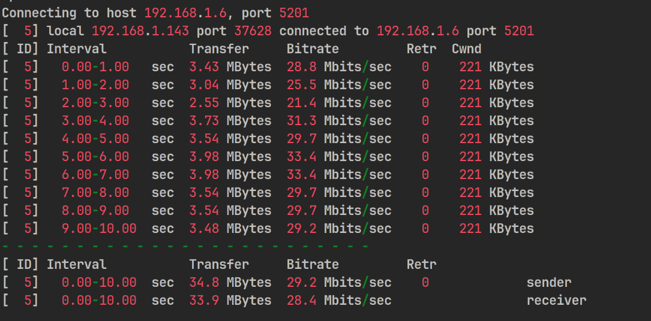Image resolution: width=651 pixels, height=321 pixels.
Task: Click the Transfer header in the upper table
Action: (219, 49)
